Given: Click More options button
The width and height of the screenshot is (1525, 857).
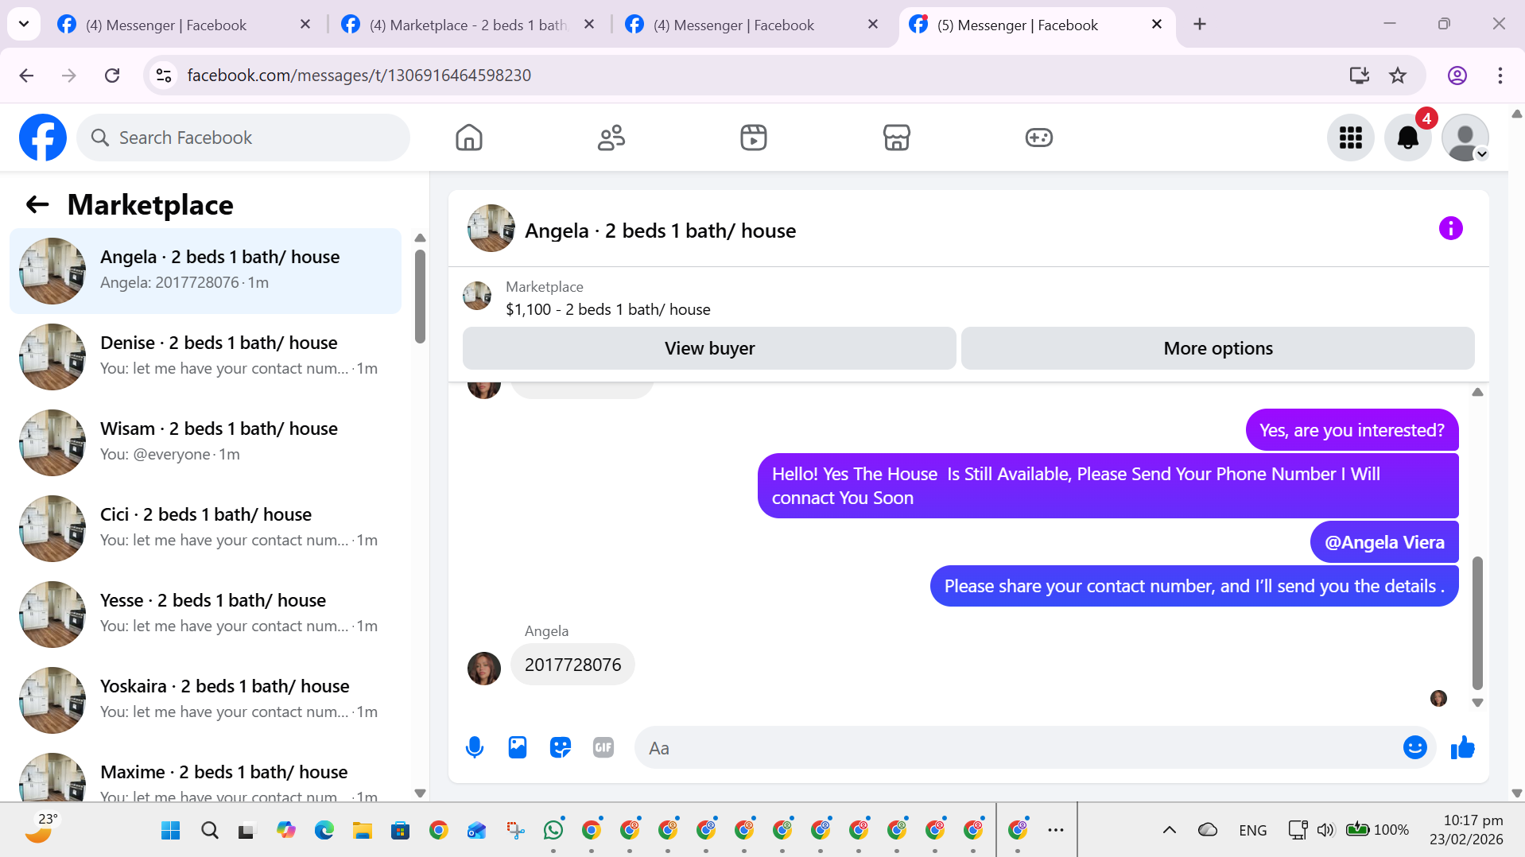Looking at the screenshot, I should (x=1218, y=348).
